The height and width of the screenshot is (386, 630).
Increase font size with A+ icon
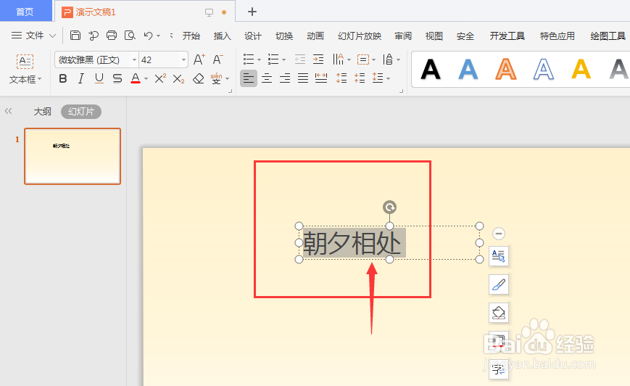(x=199, y=59)
